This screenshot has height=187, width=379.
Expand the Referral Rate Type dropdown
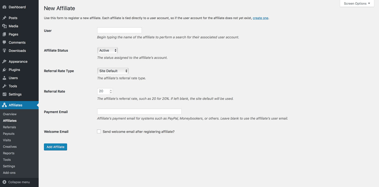click(x=113, y=71)
